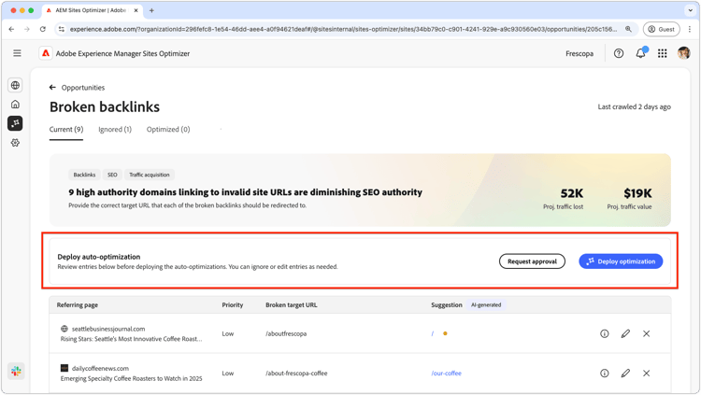Edit the dailycoffeenews.com suggestion
Screen dimensions: 701x395
click(625, 374)
